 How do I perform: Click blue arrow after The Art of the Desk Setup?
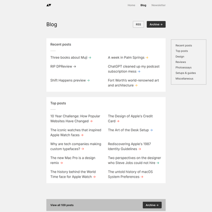151,130
